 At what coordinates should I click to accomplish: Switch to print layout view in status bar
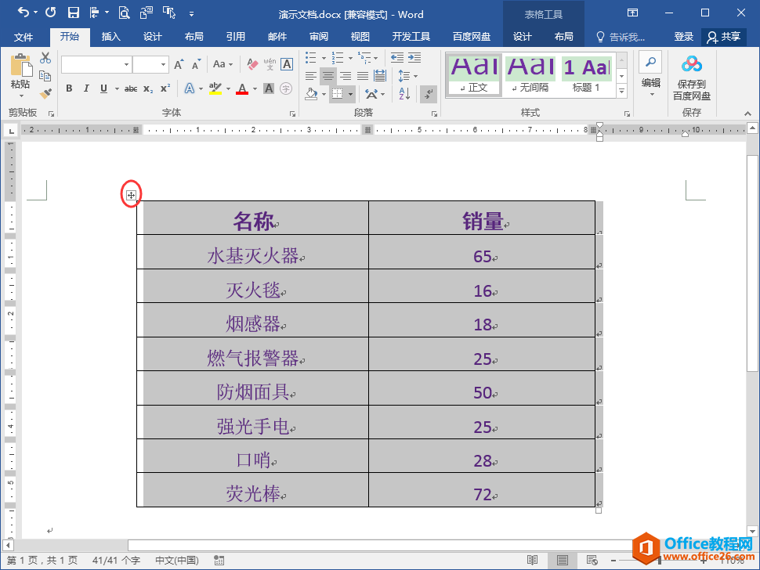[x=563, y=561]
